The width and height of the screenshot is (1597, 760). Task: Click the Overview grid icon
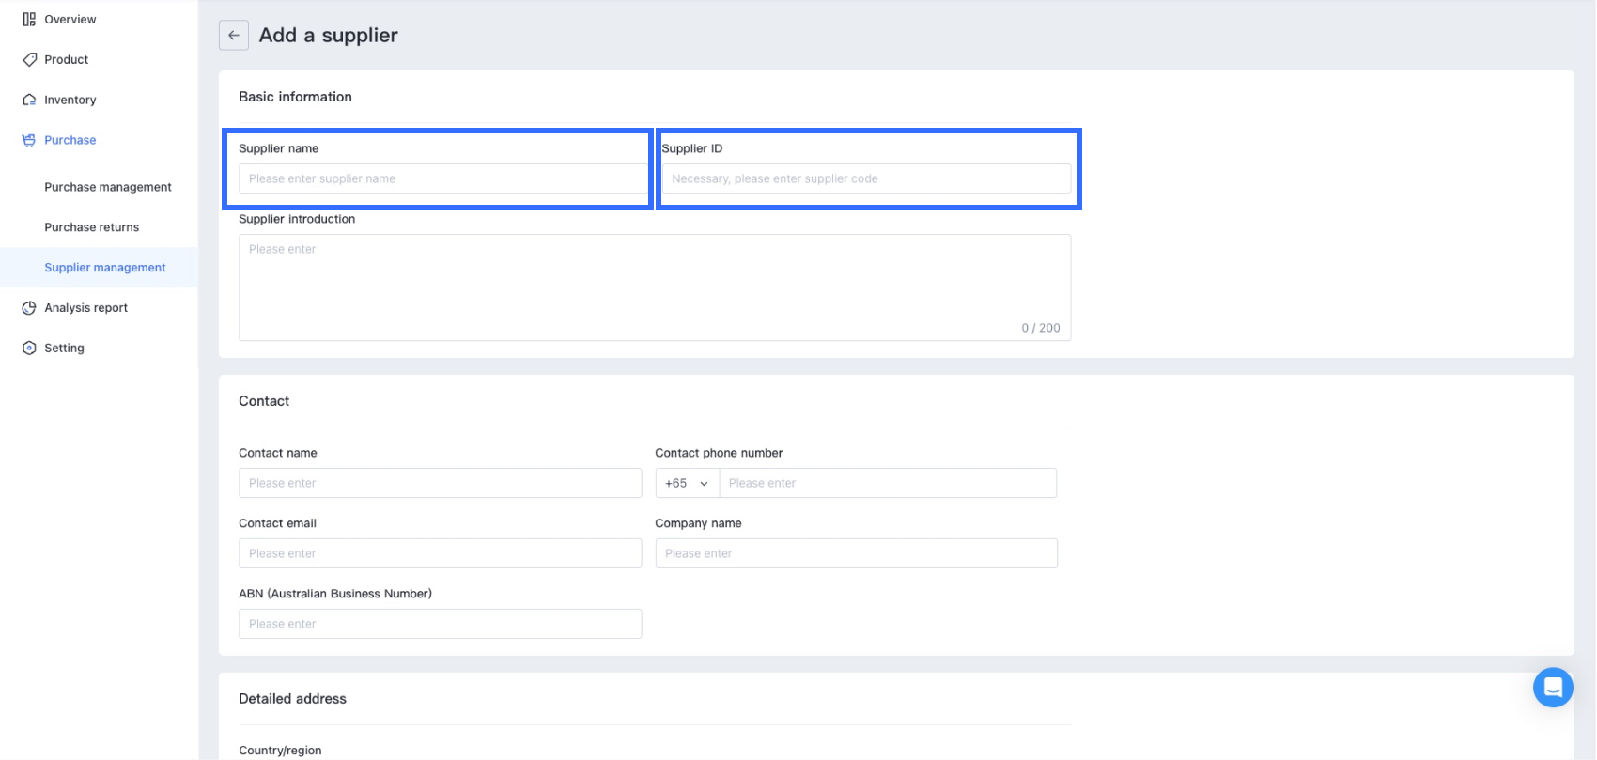pos(29,20)
